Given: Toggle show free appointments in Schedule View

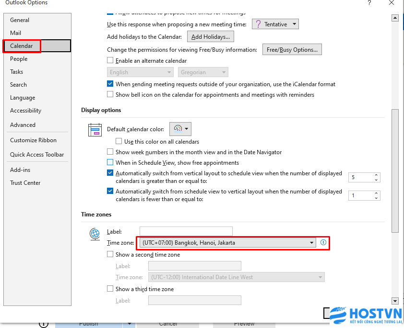Looking at the screenshot, I should (110, 162).
